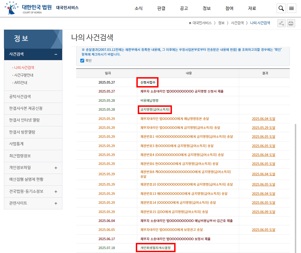Open the search magnifier icon
The height and width of the screenshot is (253, 301).
pos(281,8)
